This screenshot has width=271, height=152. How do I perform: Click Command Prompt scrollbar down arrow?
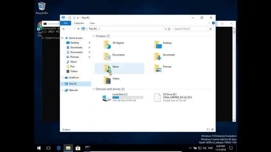pos(234,120)
